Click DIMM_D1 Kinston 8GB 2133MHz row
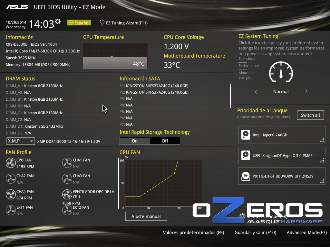Image resolution: width=330 pixels, height=247 pixels. [x=34, y=126]
